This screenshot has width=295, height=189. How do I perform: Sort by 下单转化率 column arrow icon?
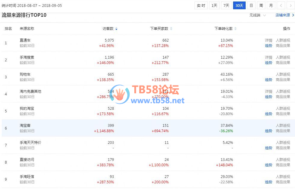pyautogui.click(x=235, y=29)
